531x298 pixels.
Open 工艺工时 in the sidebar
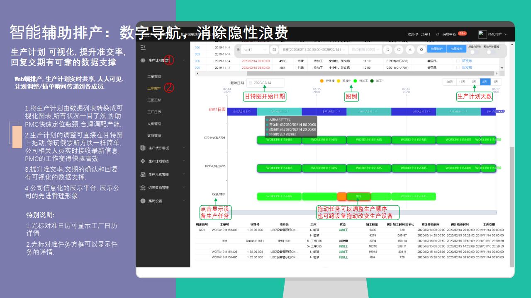154,100
